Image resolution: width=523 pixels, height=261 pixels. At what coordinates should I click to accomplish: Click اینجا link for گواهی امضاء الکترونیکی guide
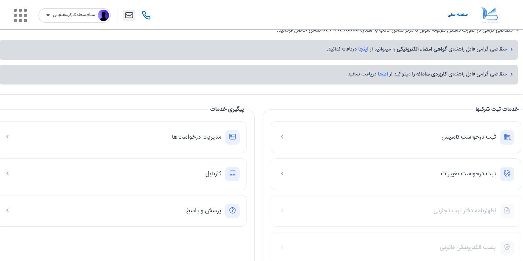click(x=363, y=49)
